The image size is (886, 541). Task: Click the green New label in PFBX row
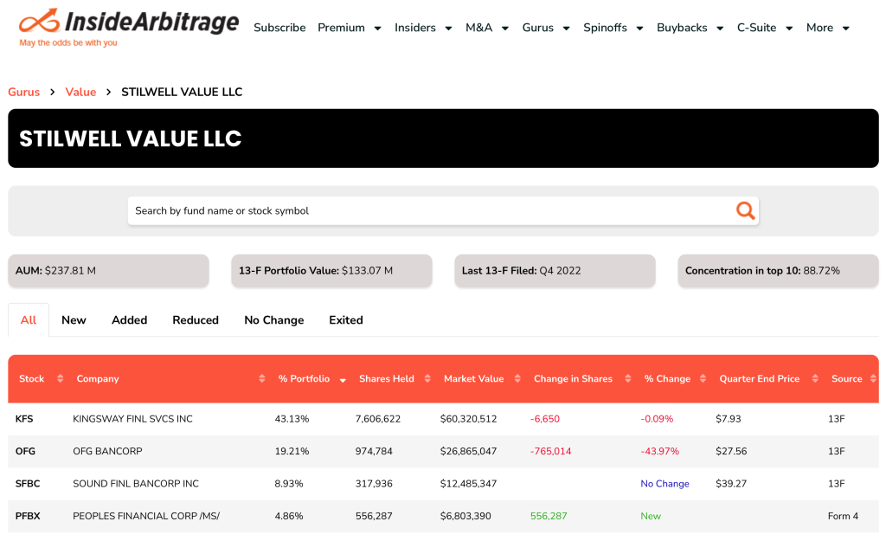point(651,516)
